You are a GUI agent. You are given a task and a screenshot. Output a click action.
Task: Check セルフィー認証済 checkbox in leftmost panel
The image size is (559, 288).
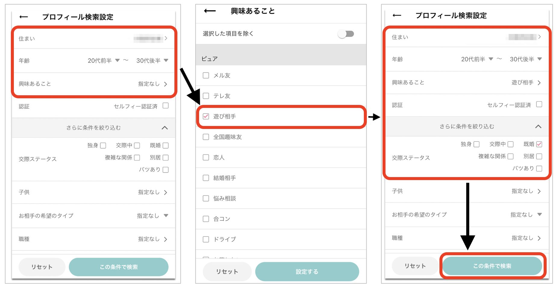pyautogui.click(x=166, y=106)
